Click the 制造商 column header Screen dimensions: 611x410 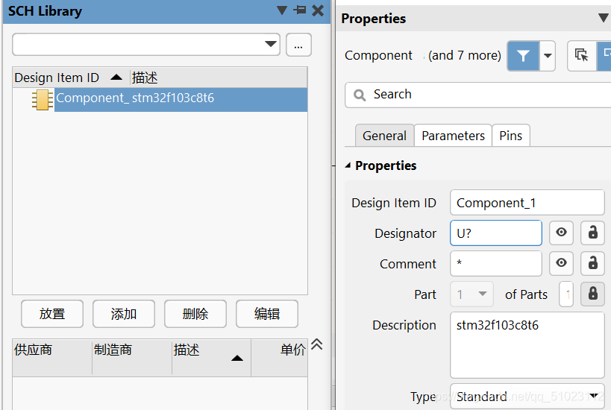click(132, 357)
